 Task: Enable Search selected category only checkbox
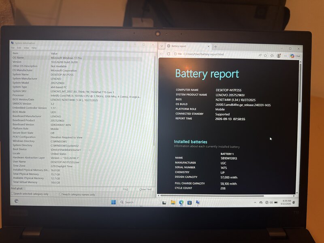[13, 194]
